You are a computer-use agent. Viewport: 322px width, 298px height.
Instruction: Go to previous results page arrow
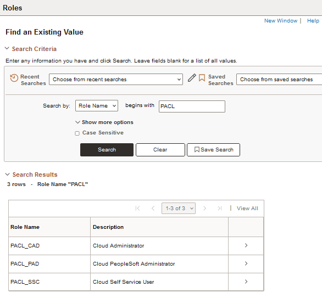153,209
